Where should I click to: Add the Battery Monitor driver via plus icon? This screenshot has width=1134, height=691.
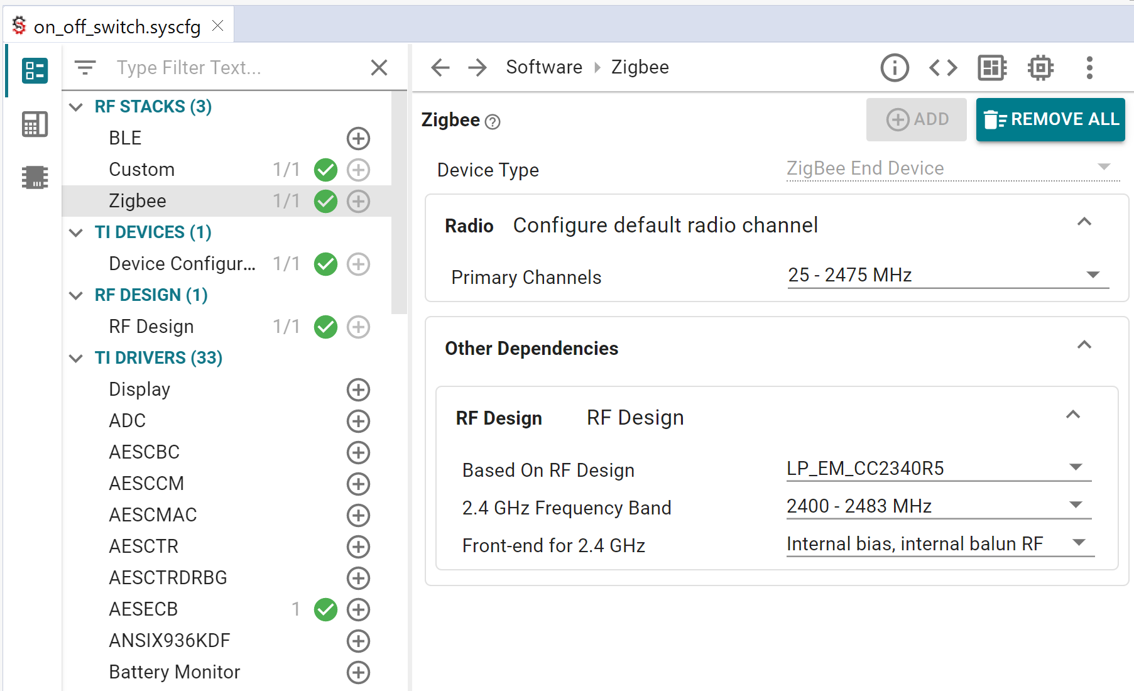(x=358, y=672)
